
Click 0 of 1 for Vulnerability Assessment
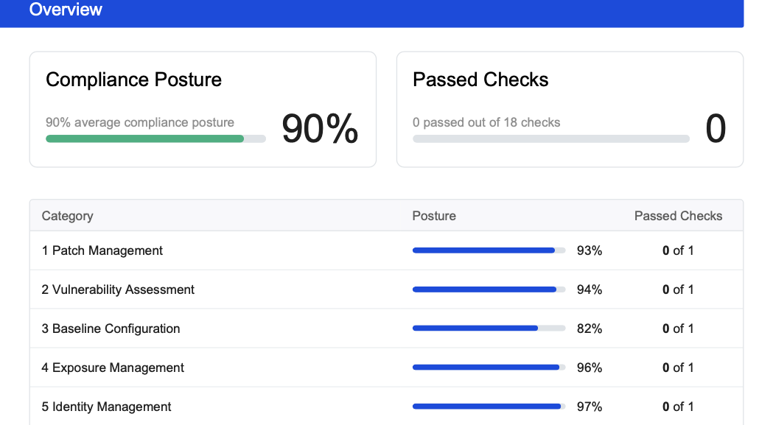click(678, 289)
